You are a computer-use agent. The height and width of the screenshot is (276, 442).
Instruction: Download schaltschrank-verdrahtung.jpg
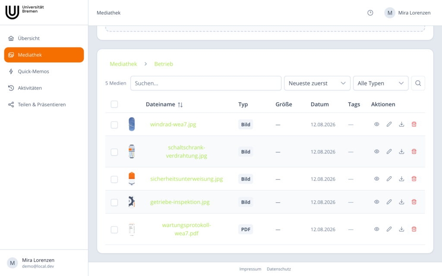pos(401,151)
